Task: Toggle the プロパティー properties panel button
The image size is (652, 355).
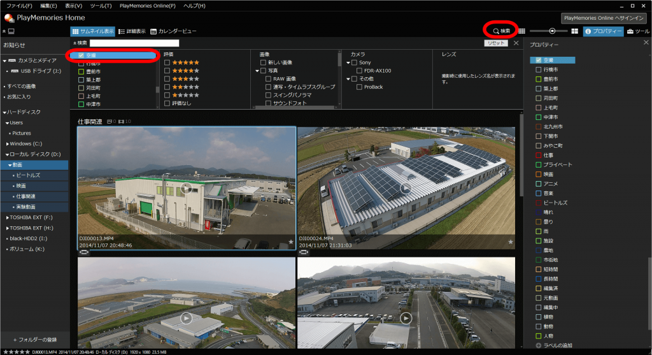Action: (x=604, y=31)
